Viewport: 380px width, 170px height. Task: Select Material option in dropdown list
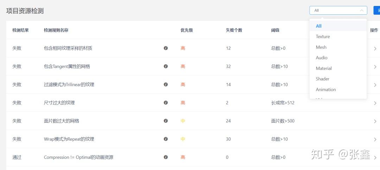point(338,68)
